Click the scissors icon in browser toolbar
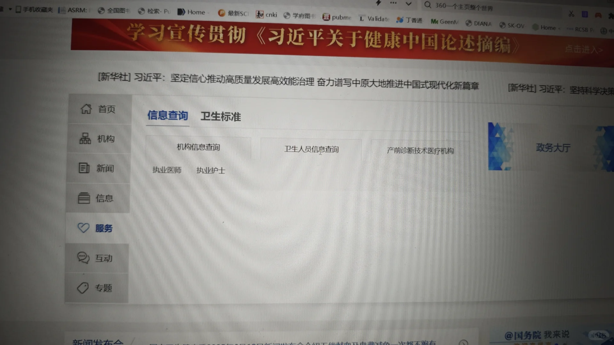This screenshot has height=345, width=614. click(x=571, y=14)
